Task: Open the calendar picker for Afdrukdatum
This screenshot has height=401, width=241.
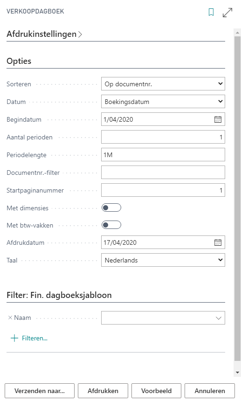Action: 218,242
